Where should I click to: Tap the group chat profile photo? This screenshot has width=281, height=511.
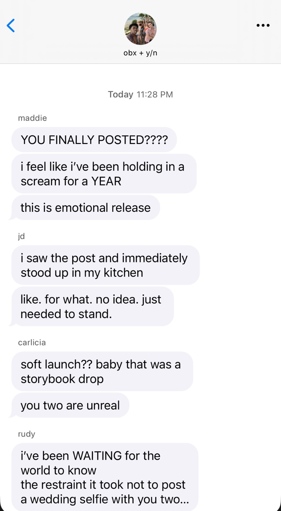140,29
